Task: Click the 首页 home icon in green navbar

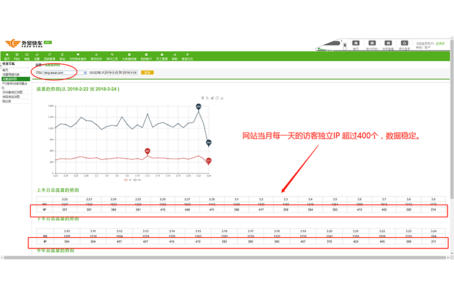Action: click(x=7, y=57)
